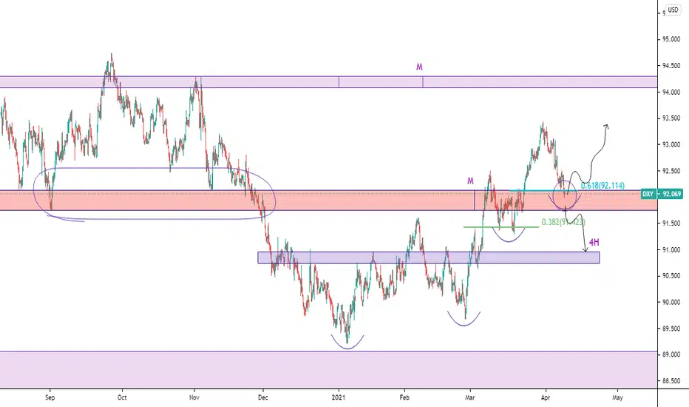
Task: Click the 2021 label on the time axis
Action: (x=339, y=397)
